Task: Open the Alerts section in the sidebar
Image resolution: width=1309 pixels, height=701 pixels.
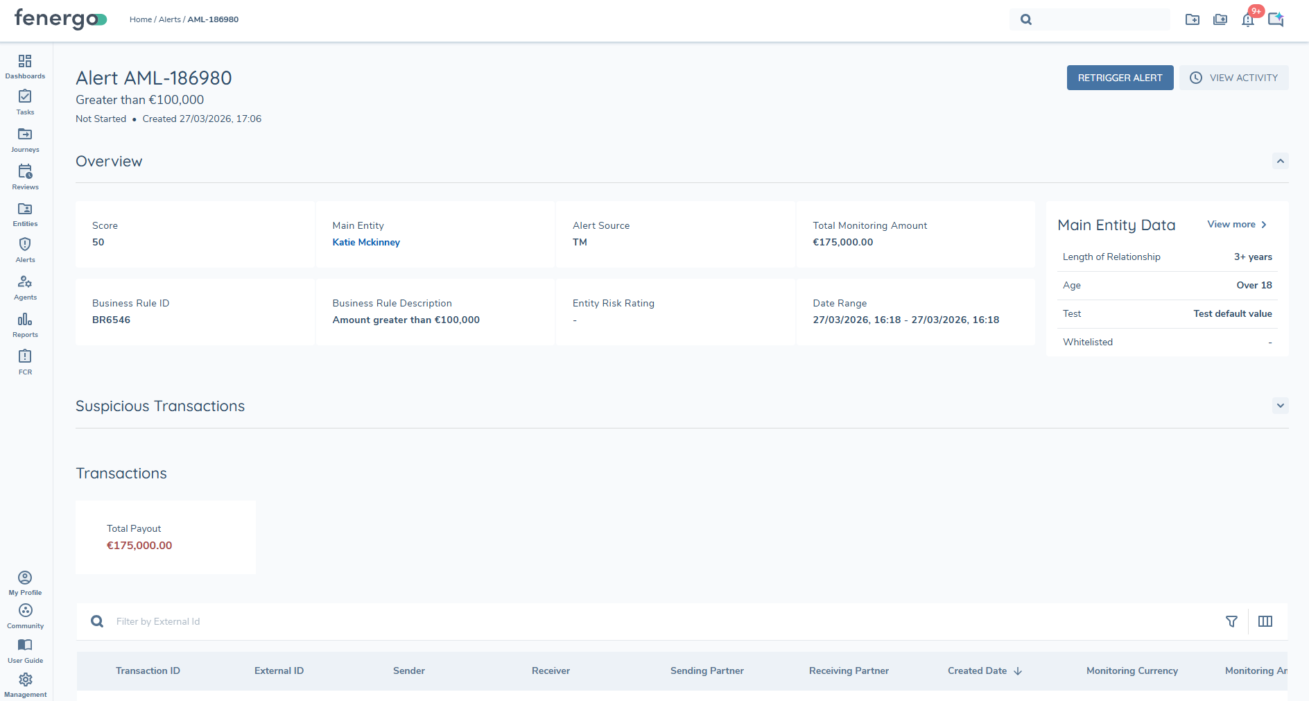Action: 25,250
